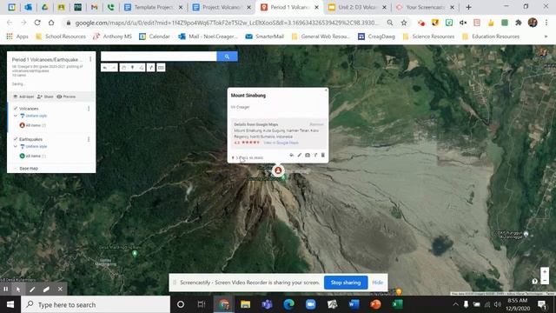
Task: Zoom out the map with minus button
Action: (545, 280)
